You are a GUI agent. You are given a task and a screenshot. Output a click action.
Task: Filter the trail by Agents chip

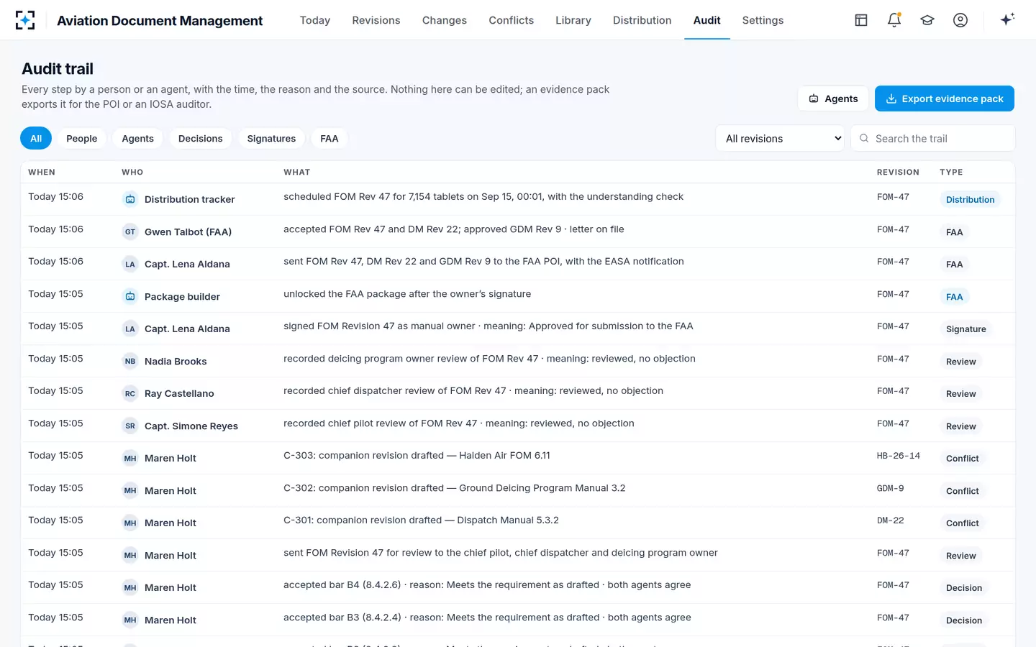point(137,138)
